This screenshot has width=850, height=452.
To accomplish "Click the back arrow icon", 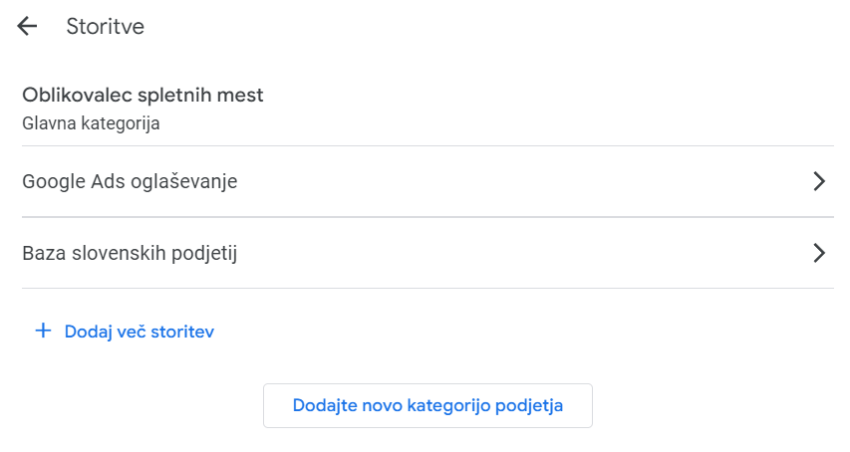I will click(x=28, y=27).
